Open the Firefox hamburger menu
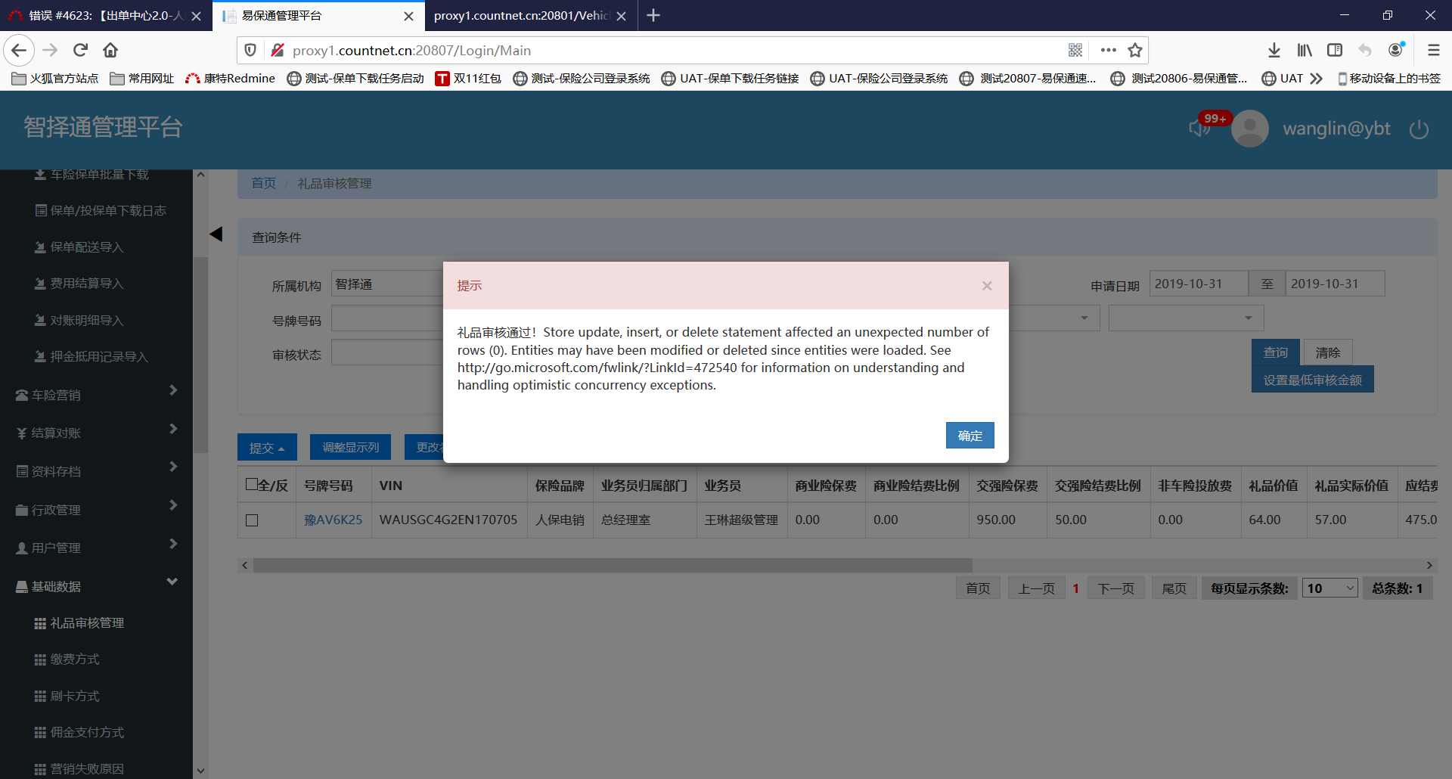The image size is (1452, 779). coord(1433,51)
